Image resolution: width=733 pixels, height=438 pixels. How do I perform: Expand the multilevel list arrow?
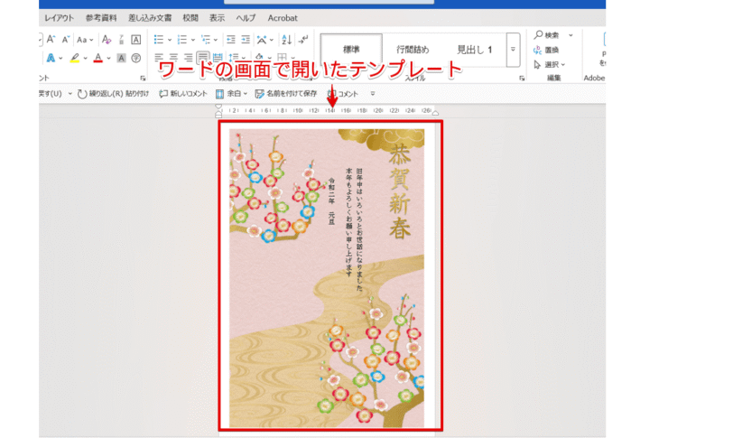tap(216, 40)
